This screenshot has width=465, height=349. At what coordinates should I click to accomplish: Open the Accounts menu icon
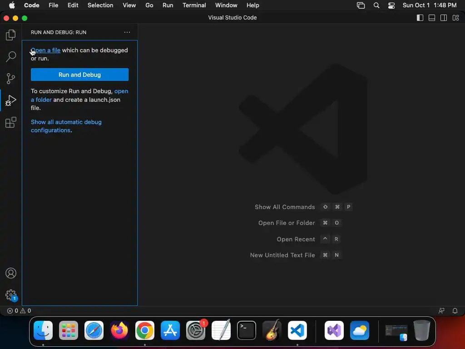tap(11, 273)
